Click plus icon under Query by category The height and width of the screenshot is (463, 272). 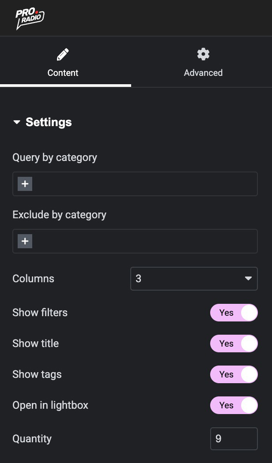(25, 184)
